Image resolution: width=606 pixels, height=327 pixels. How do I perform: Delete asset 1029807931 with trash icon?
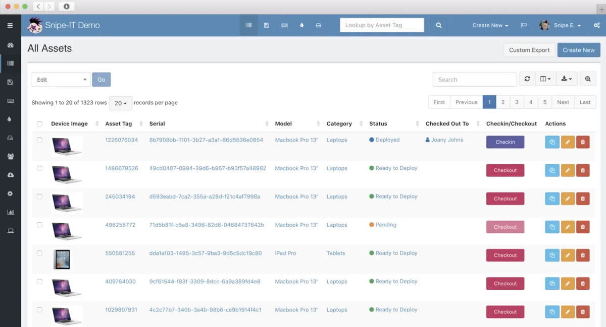(583, 312)
